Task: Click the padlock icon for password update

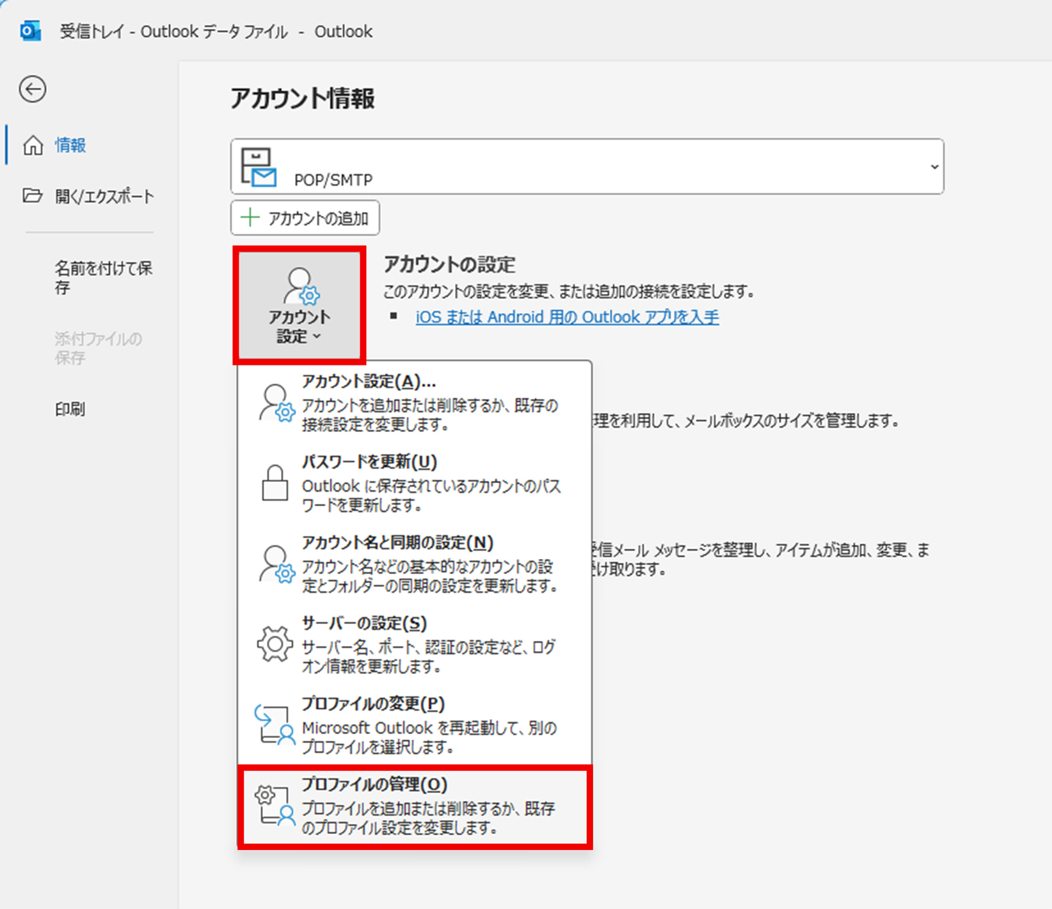Action: (x=275, y=483)
